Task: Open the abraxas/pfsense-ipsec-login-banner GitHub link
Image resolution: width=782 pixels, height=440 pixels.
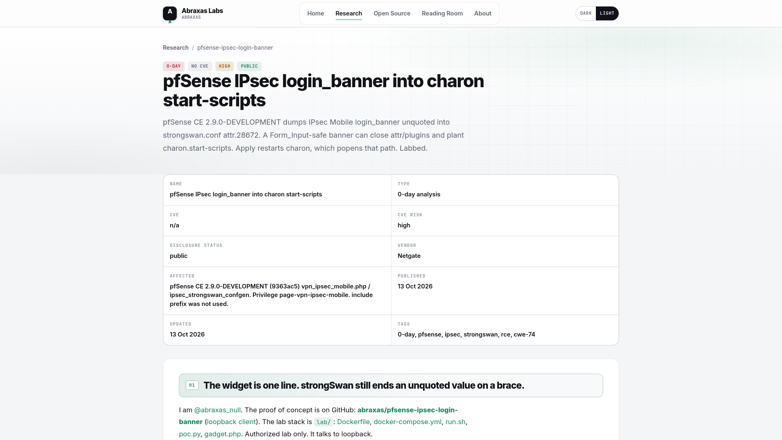Action: (318, 416)
